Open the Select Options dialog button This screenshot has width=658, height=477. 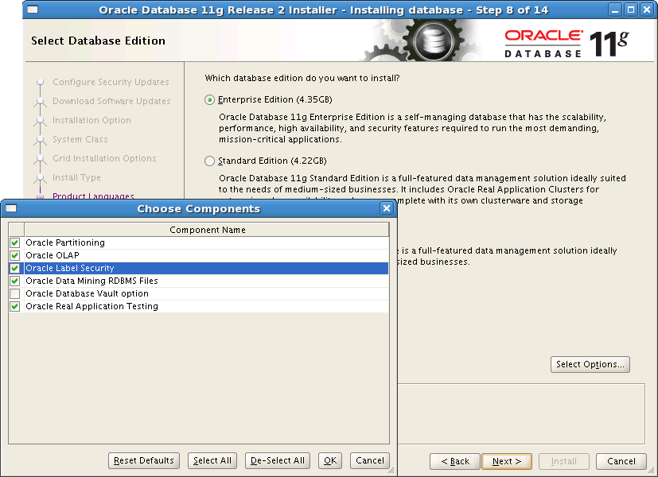point(590,364)
